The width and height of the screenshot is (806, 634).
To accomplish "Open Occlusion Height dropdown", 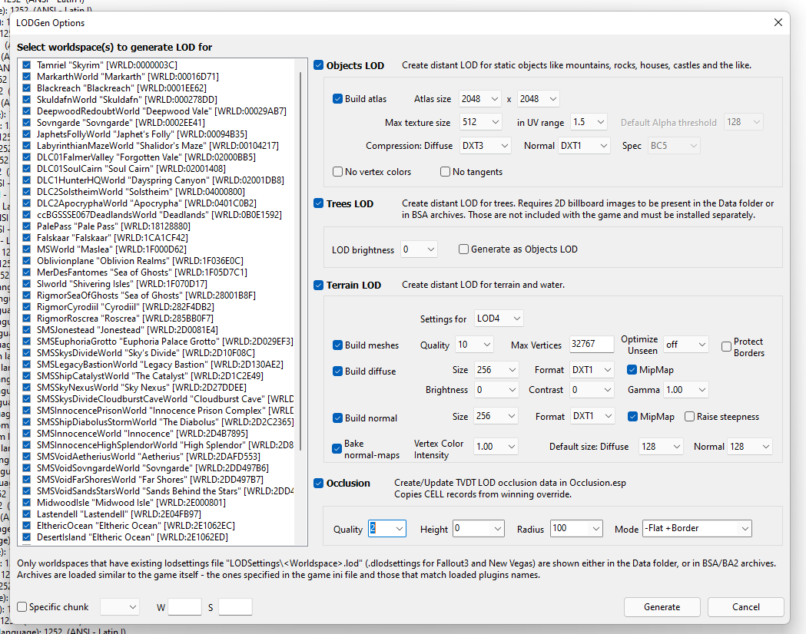I will tap(479, 528).
